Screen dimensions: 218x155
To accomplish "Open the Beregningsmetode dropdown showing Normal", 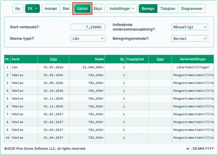I will pos(190,39).
